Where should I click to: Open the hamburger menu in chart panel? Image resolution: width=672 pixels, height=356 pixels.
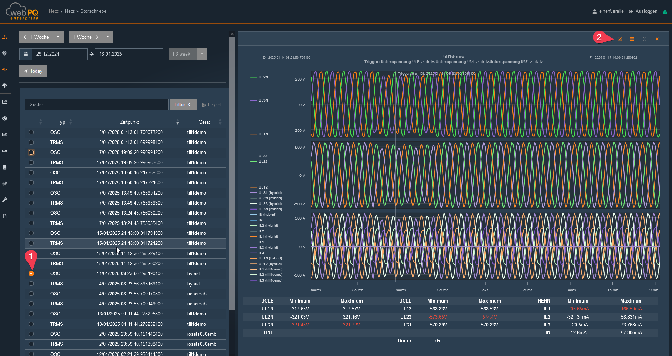pos(632,39)
